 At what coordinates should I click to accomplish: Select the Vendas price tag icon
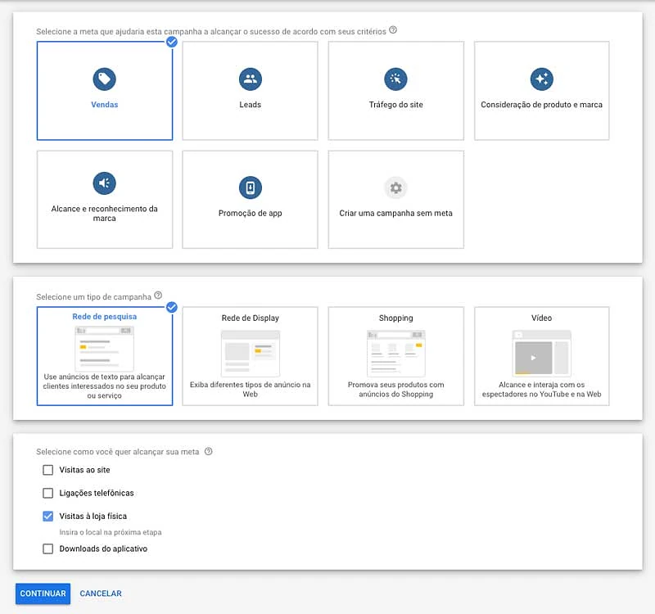click(x=105, y=79)
